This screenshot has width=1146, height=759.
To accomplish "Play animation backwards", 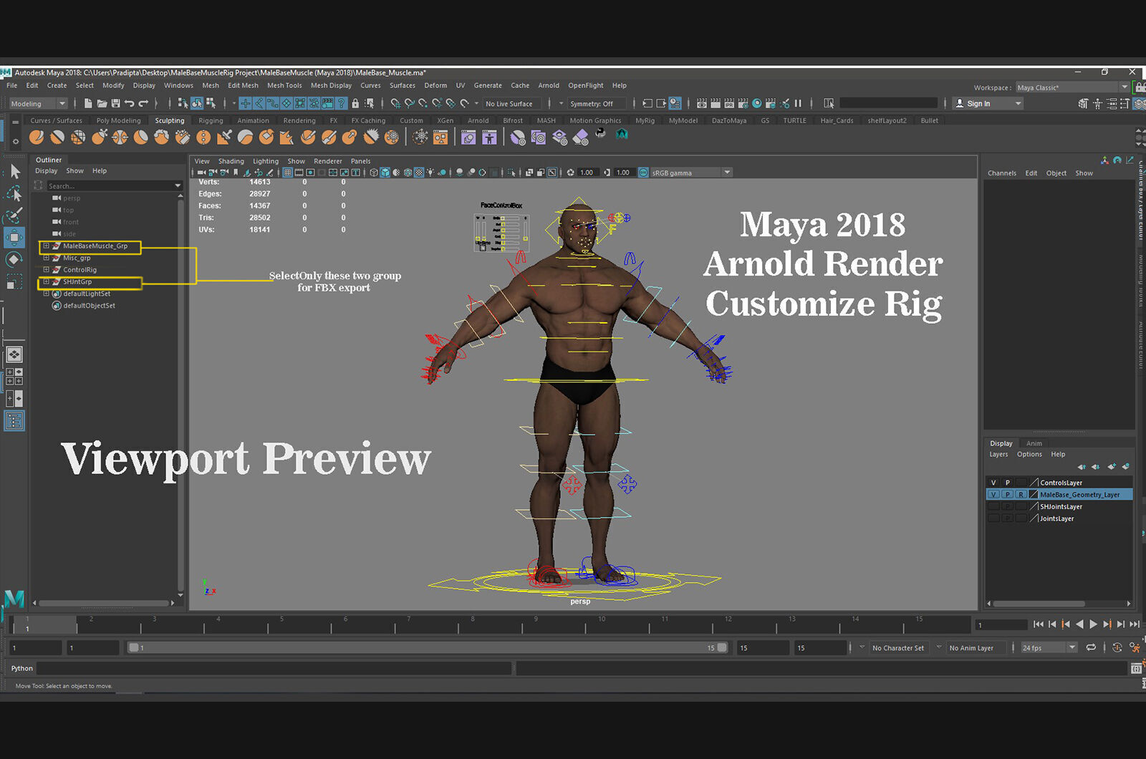I will [1079, 624].
